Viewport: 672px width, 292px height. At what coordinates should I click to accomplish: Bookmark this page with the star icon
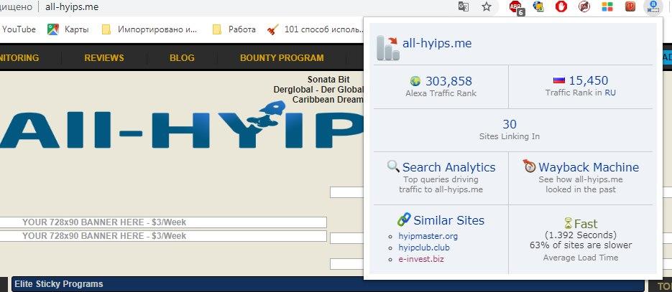487,7
